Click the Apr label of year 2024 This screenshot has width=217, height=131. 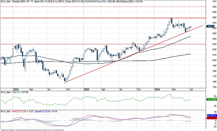(174, 89)
